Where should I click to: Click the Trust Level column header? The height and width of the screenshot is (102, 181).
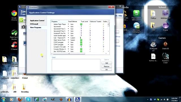tap(84, 22)
